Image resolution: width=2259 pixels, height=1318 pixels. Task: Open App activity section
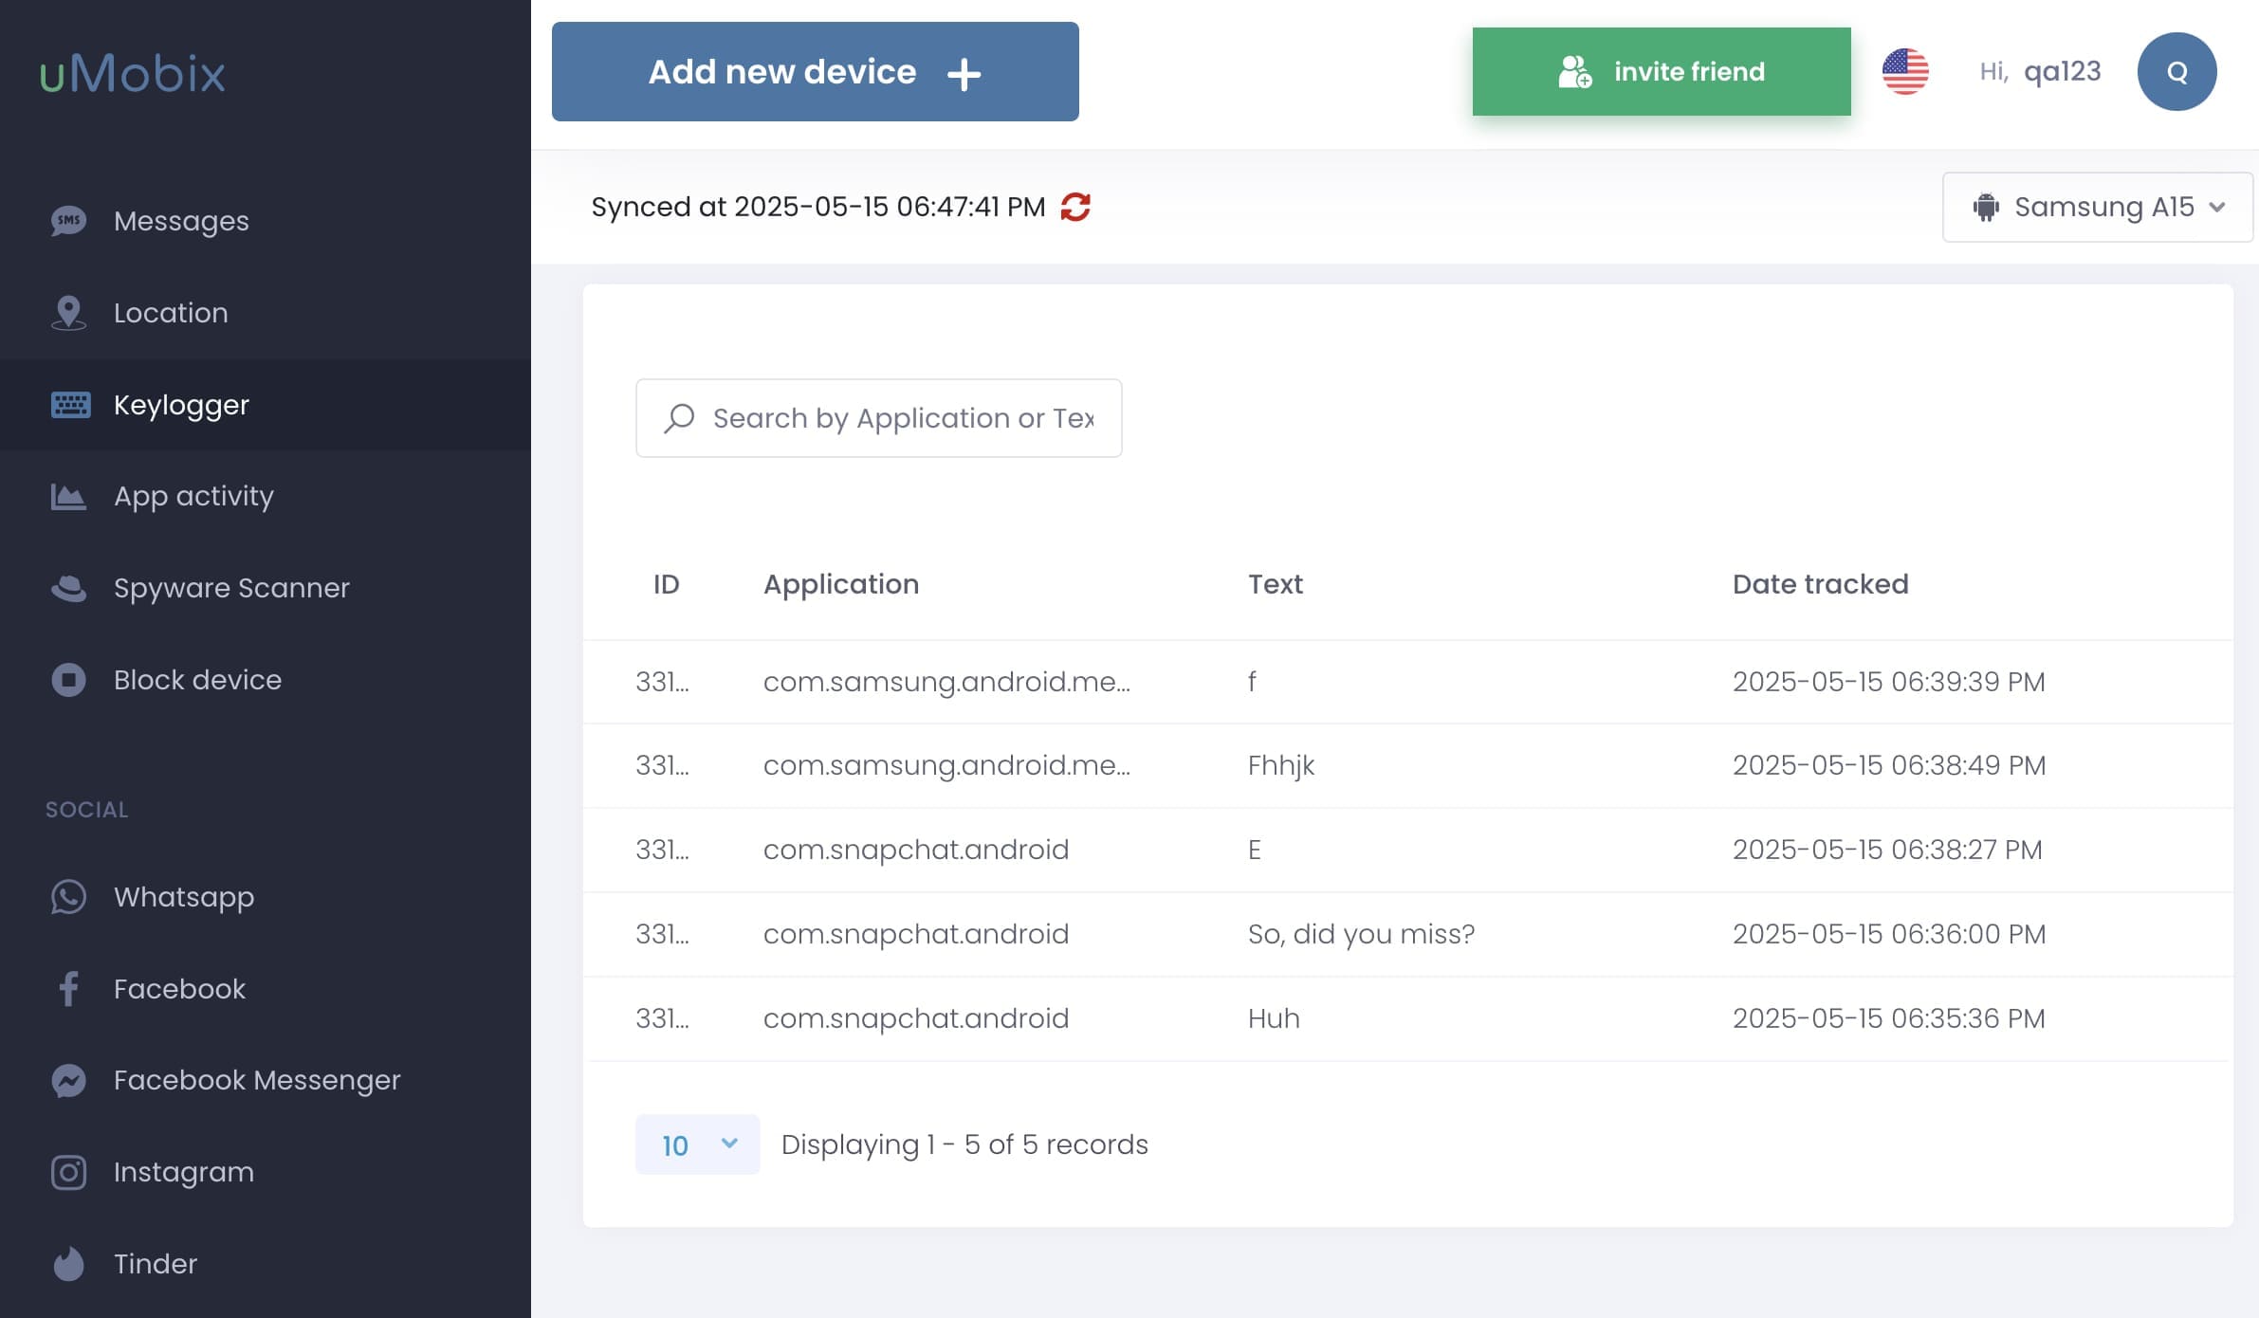point(193,496)
